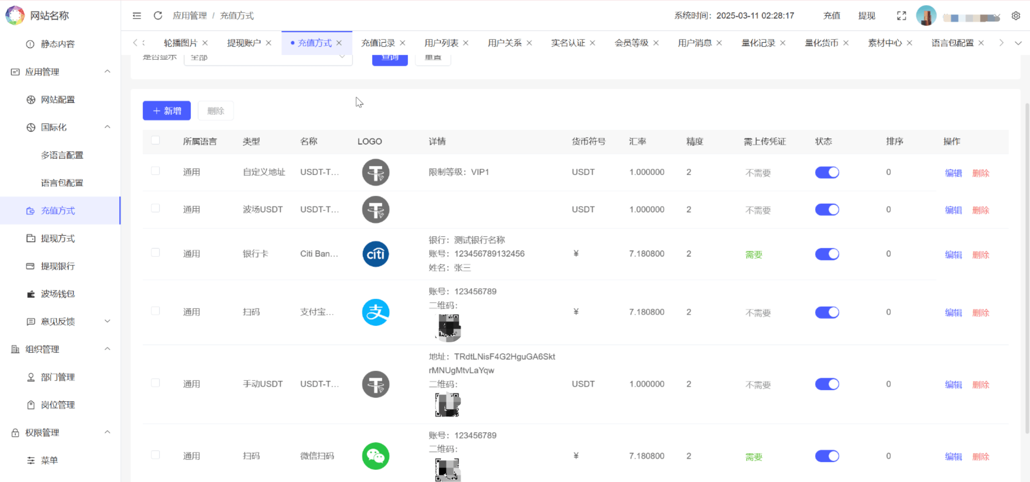This screenshot has height=482, width=1030.
Task: Click the user avatar in header
Action: pos(926,16)
